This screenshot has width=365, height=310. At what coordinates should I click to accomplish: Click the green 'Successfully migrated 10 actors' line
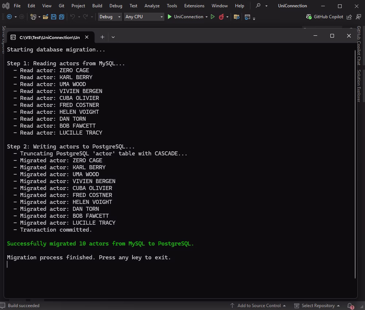click(x=100, y=244)
